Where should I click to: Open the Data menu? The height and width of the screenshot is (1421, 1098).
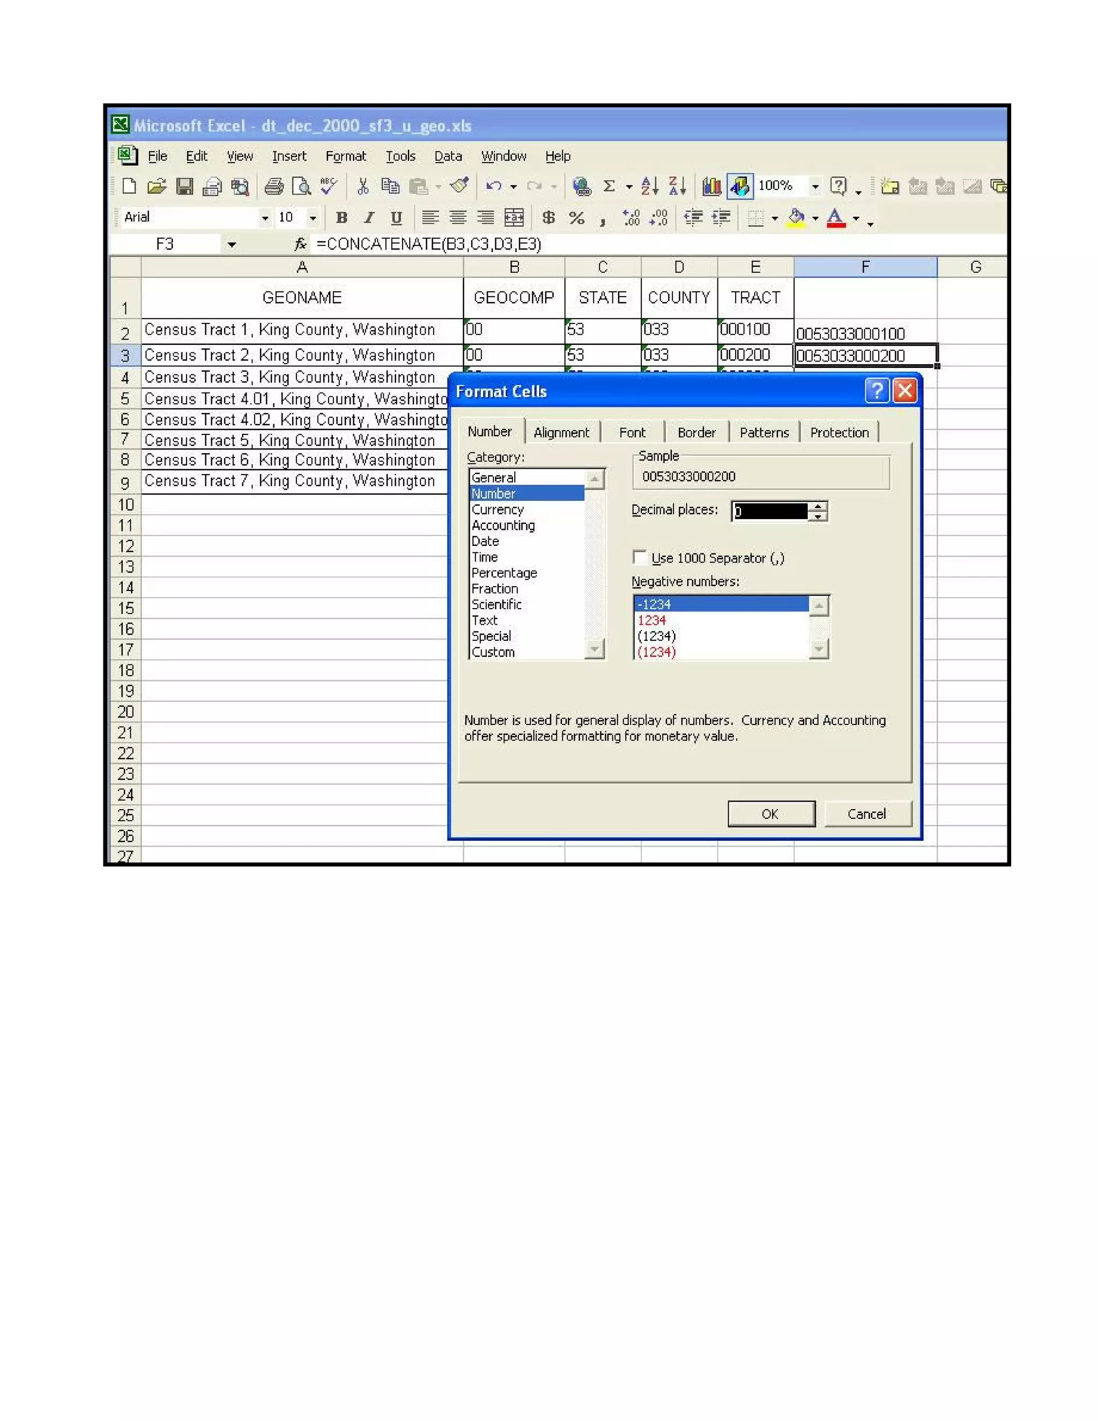coord(448,156)
